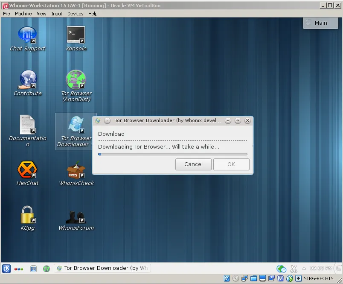
Task: Open the Klipper scissors tray icon
Action: [294, 269]
